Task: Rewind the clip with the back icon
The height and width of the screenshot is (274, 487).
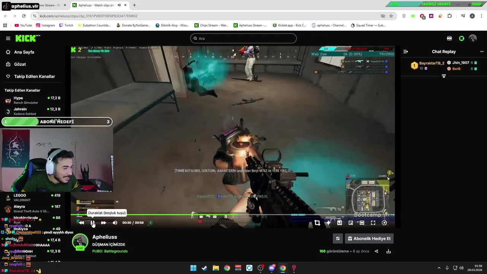Action: pos(81,223)
